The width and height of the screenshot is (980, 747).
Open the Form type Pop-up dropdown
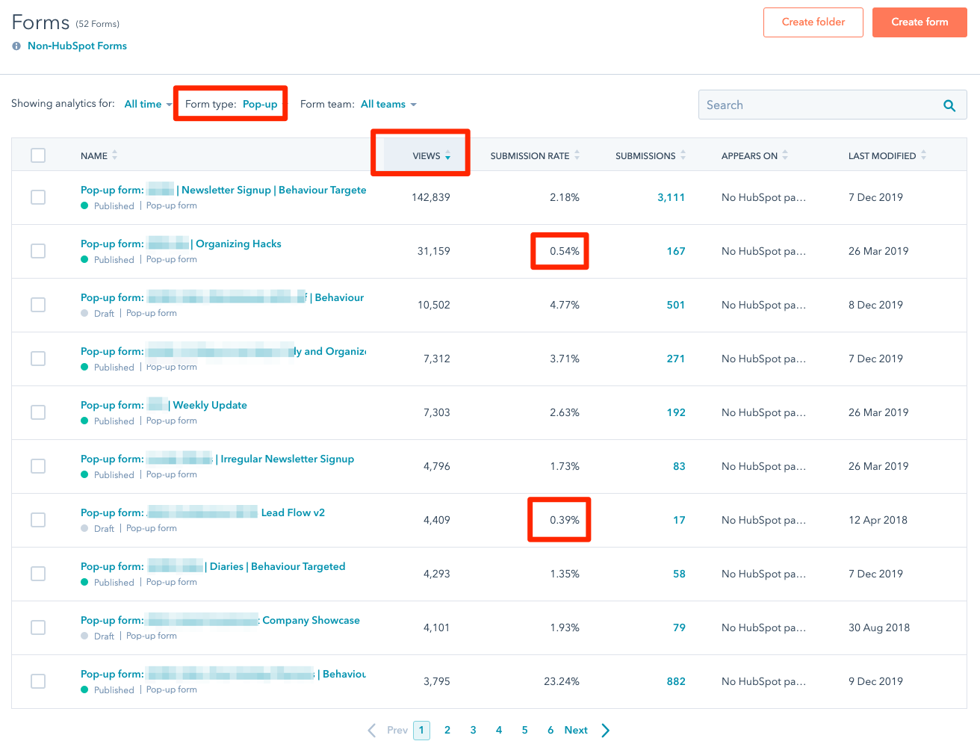click(260, 104)
